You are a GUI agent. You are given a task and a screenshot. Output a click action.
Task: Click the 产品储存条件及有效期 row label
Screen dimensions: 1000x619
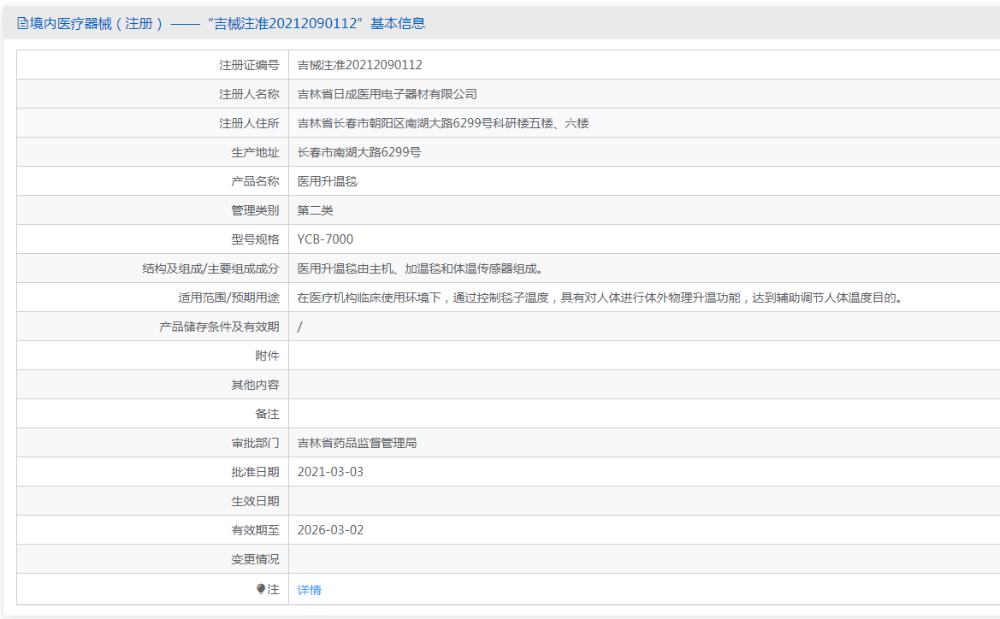(219, 327)
